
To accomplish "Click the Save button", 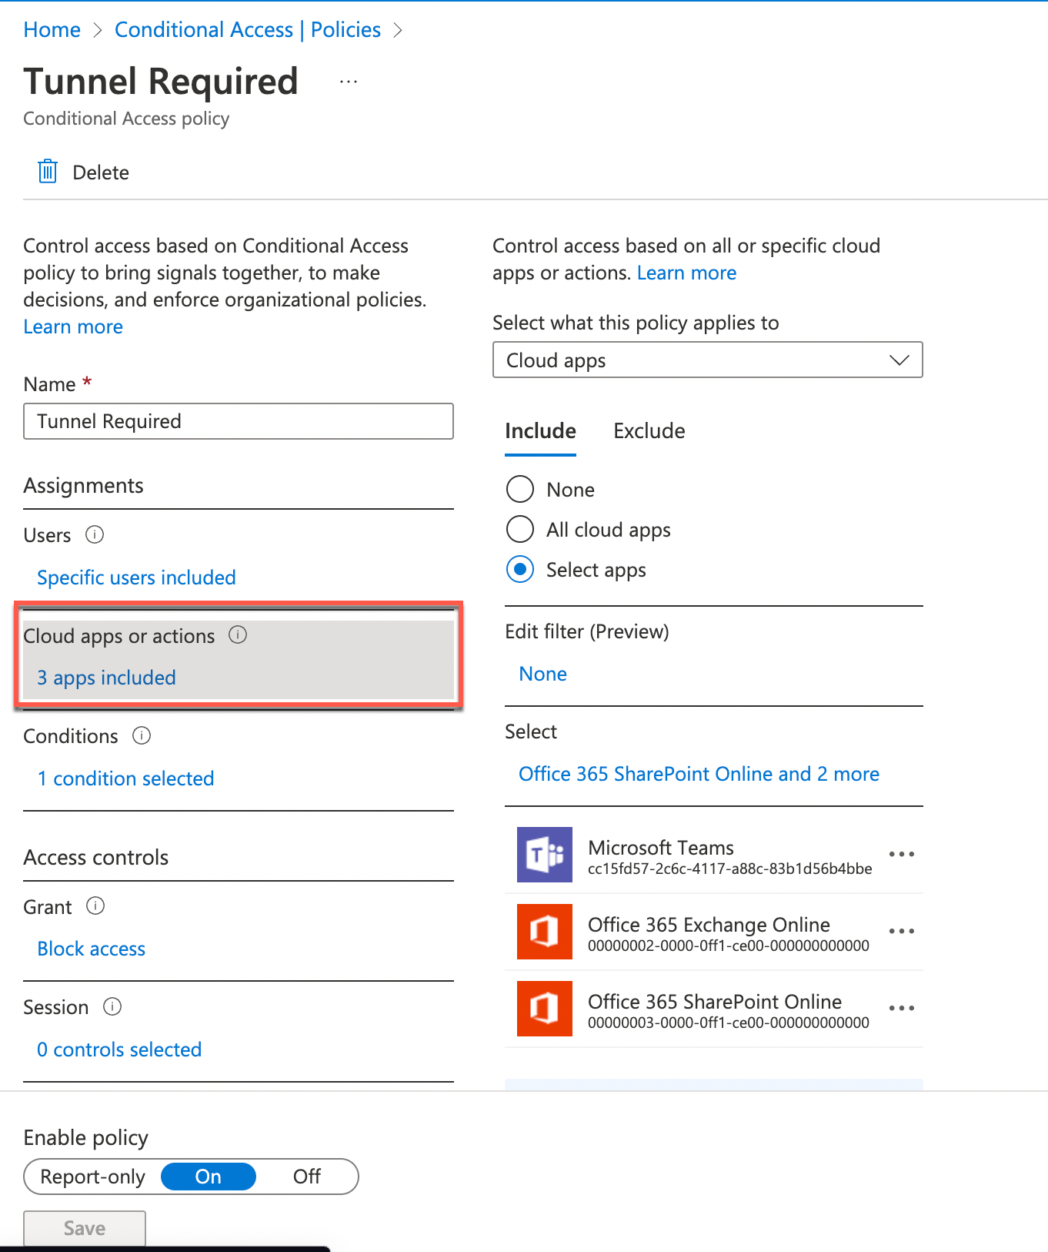I will pyautogui.click(x=85, y=1228).
